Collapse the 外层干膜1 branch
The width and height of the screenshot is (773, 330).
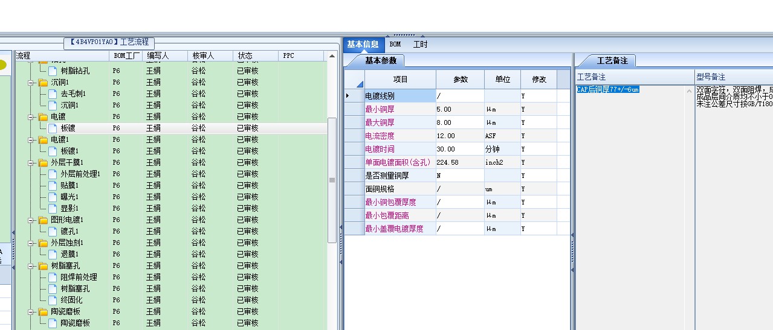[31, 163]
